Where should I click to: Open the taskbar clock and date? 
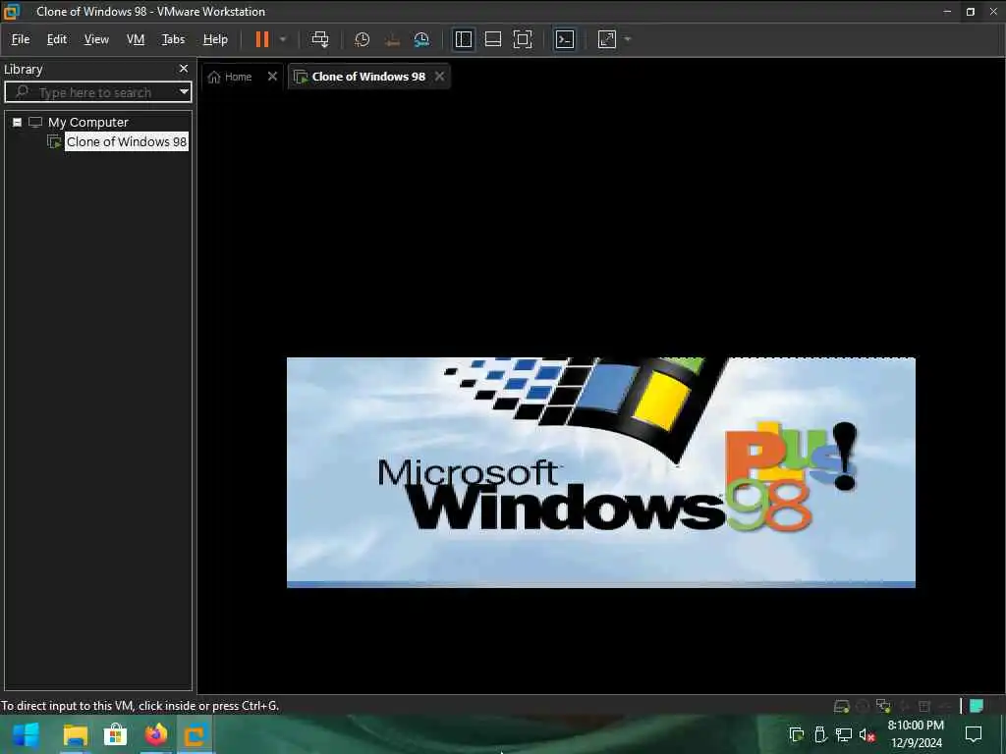[916, 734]
